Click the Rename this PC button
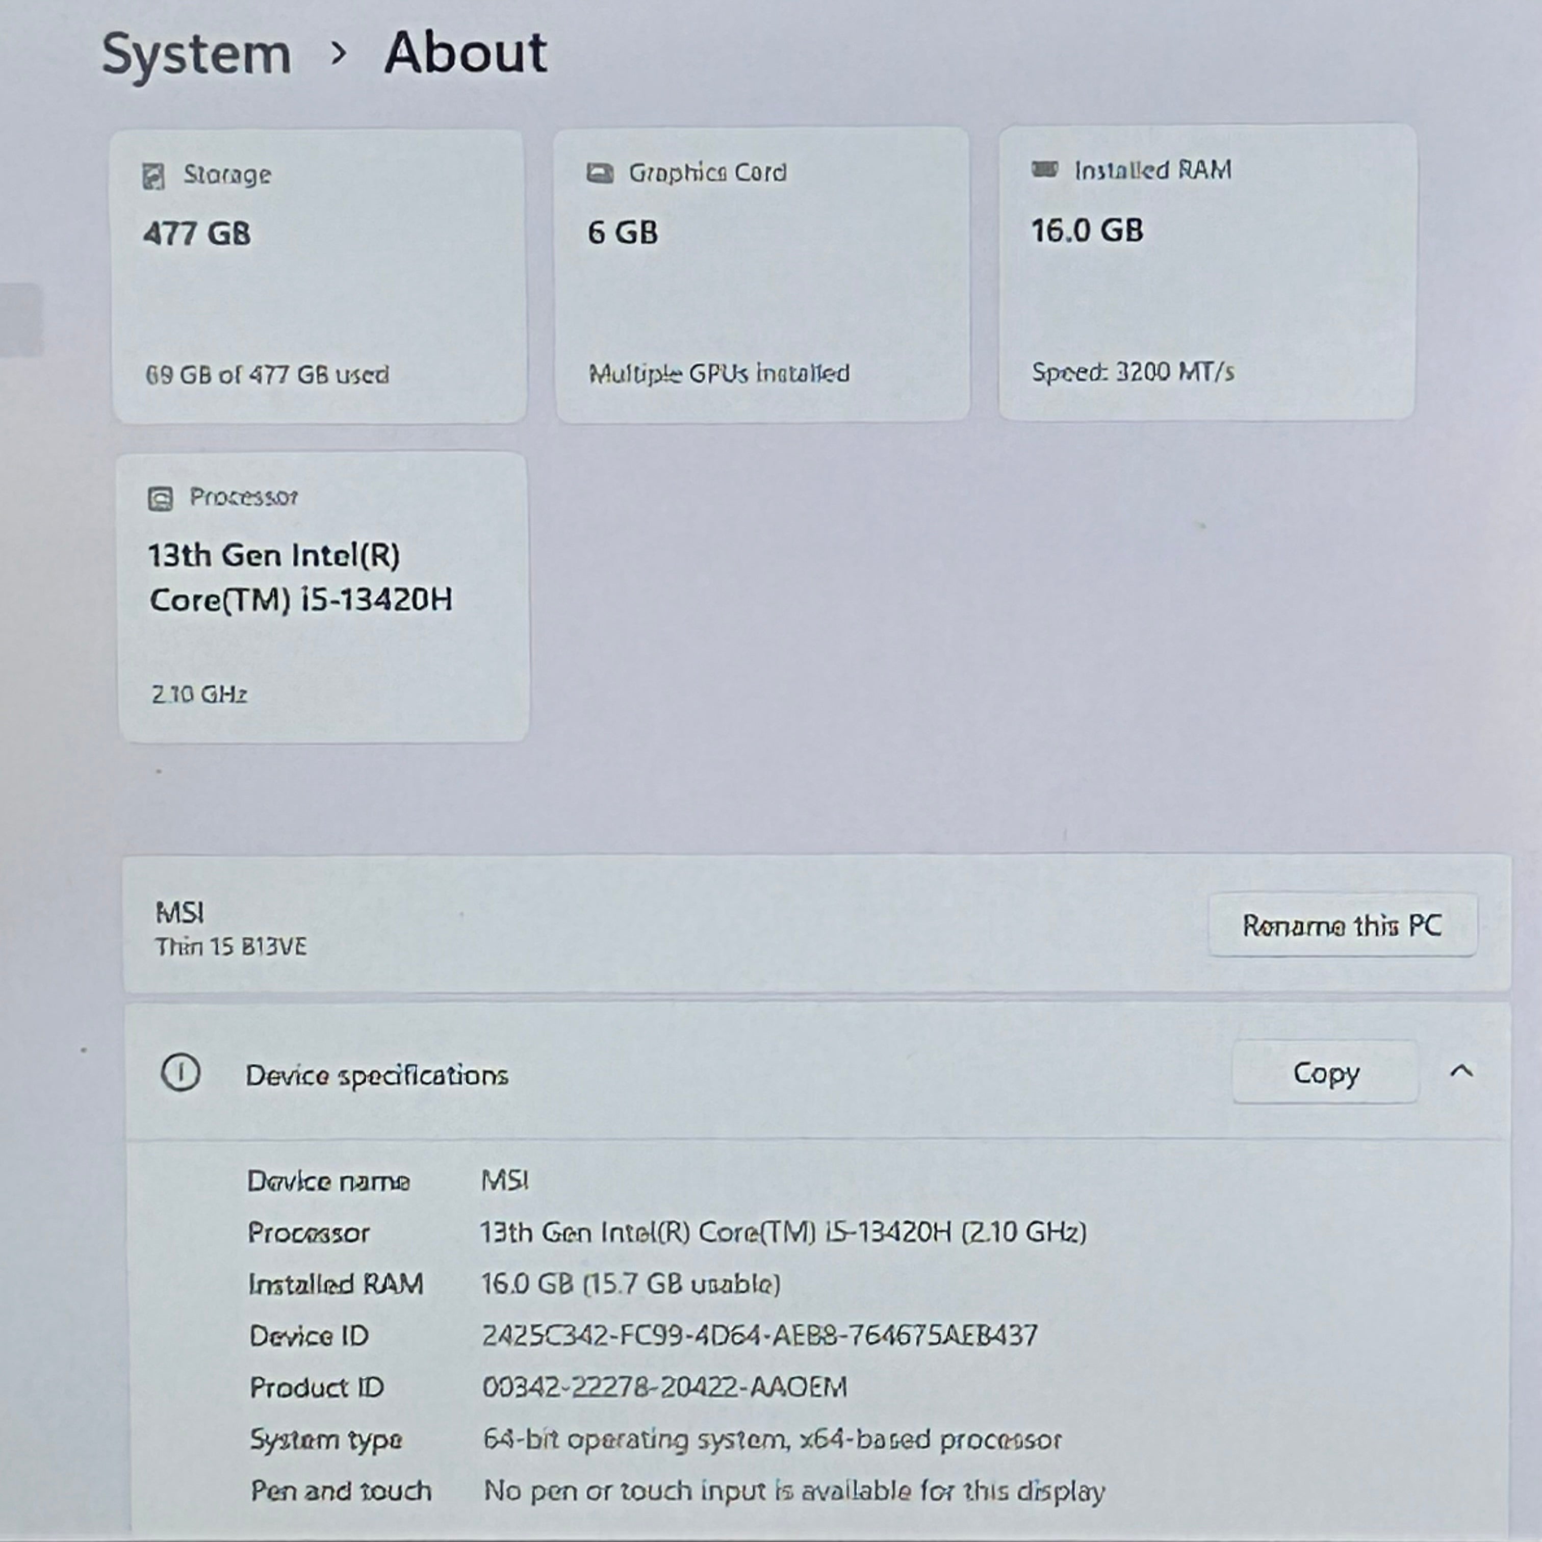Screen dimensions: 1542x1542 (1343, 924)
